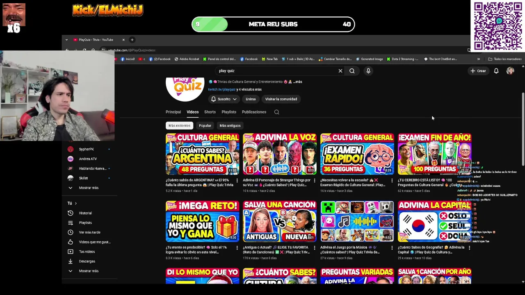
Task: Switch to Playlists channel tab
Action: pos(229,112)
